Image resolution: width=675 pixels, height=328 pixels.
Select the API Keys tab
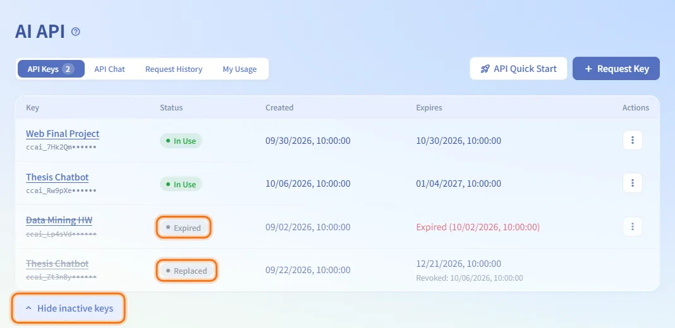click(51, 69)
